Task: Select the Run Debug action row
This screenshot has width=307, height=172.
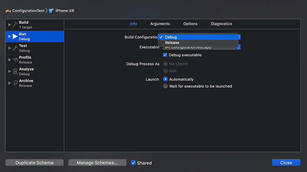Action: [x=35, y=37]
